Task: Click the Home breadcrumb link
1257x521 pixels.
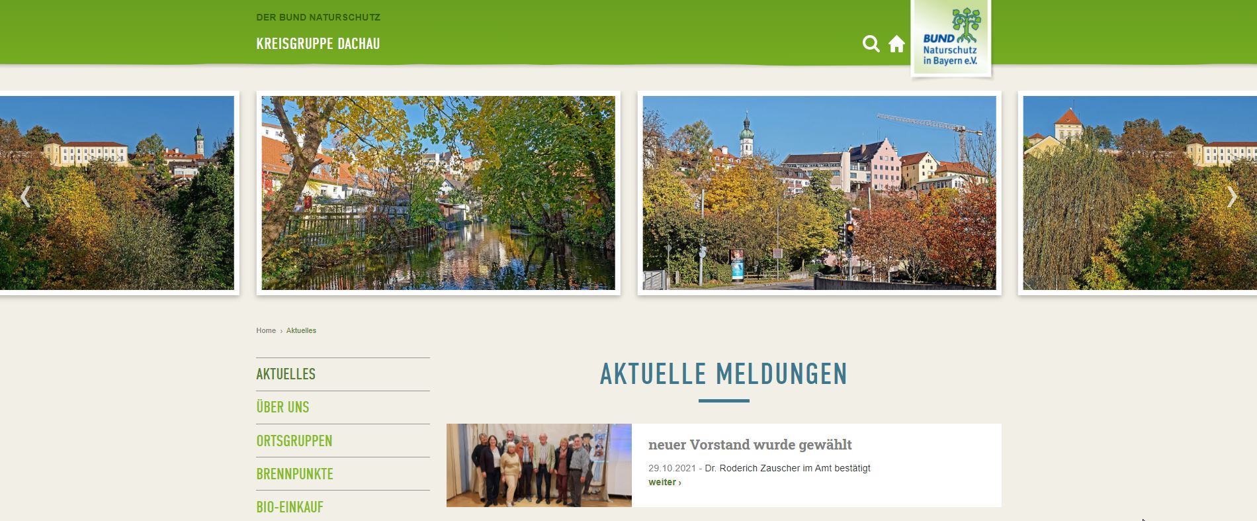Action: [x=265, y=330]
